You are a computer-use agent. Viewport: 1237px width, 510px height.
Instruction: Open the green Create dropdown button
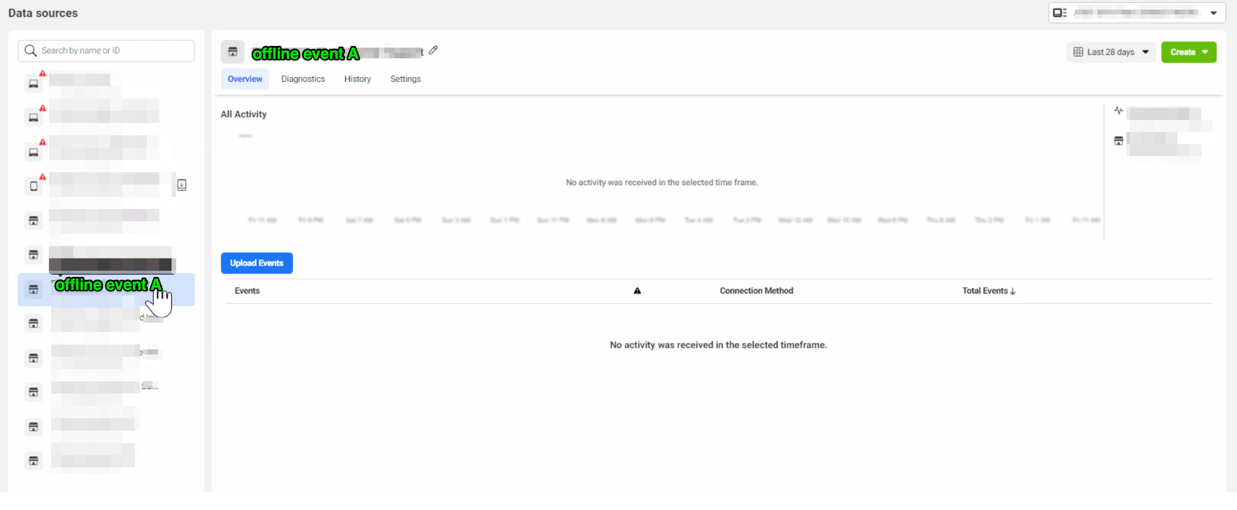[1188, 52]
